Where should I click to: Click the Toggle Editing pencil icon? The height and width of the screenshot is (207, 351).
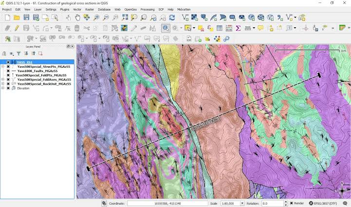[16, 28]
